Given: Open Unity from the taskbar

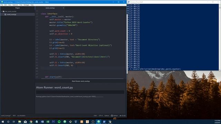Looking at the screenshot, I should 76,122.
